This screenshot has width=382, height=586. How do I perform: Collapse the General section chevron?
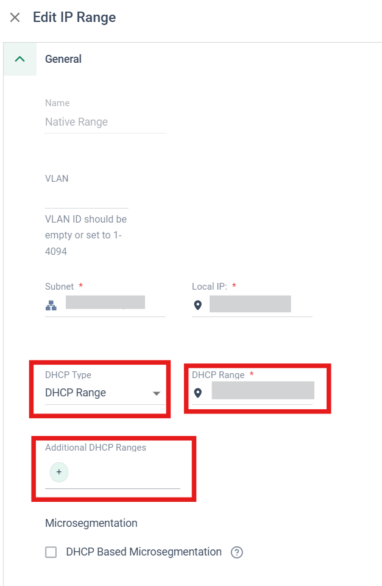[x=19, y=59]
